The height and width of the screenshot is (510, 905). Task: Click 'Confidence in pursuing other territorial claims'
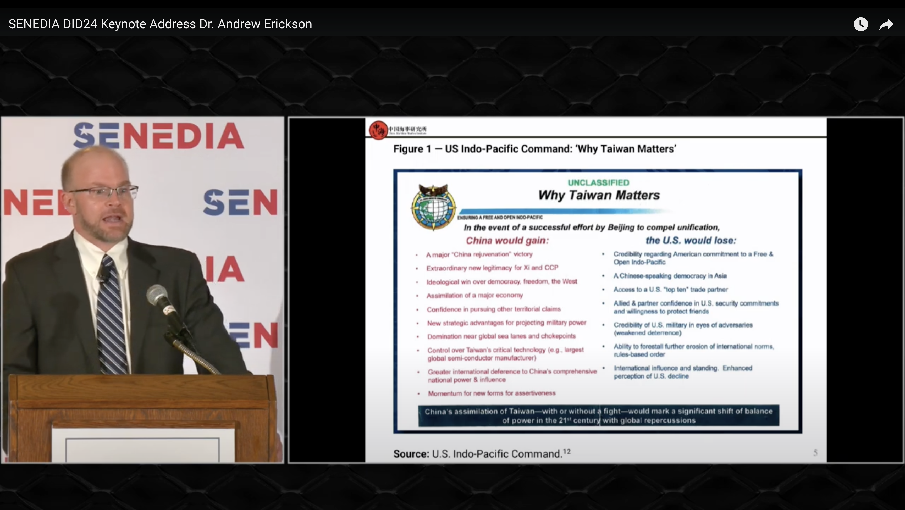pos(494,309)
